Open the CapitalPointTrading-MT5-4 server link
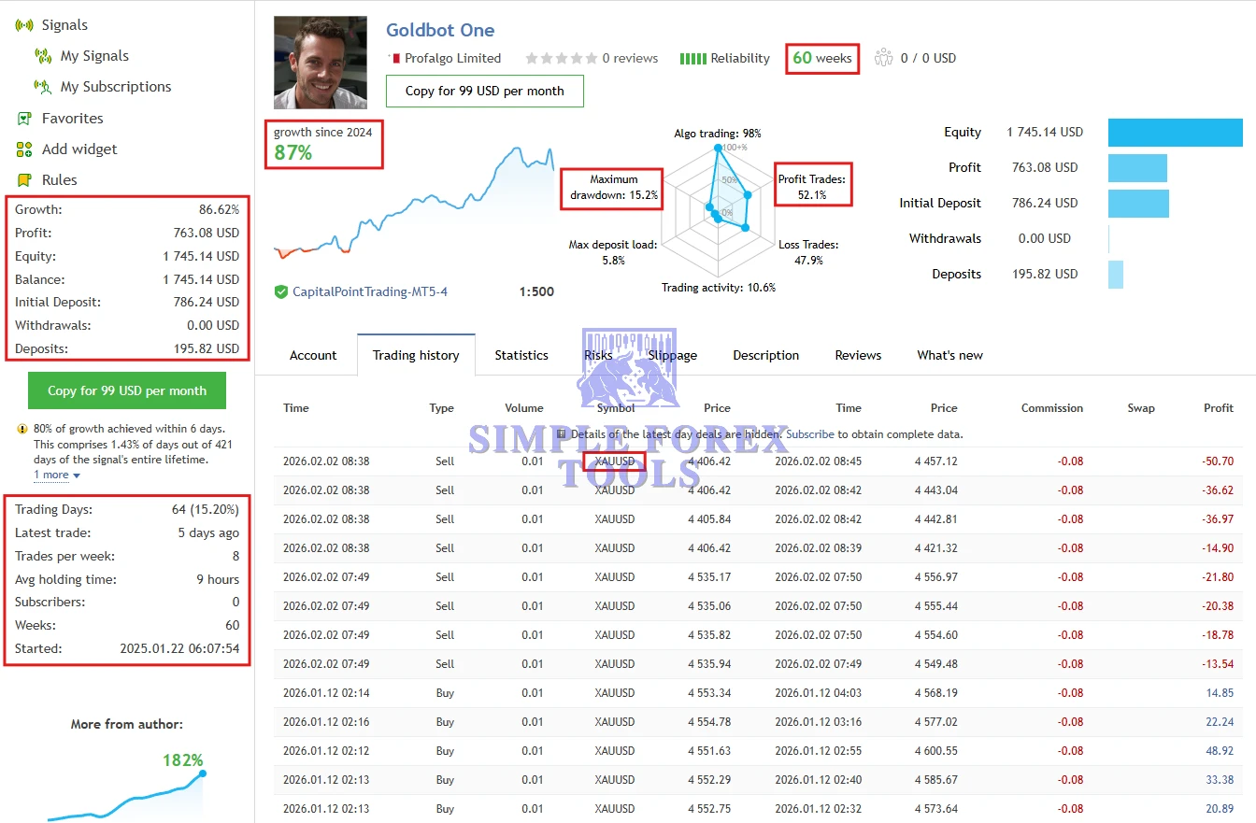Image resolution: width=1256 pixels, height=823 pixels. tap(370, 291)
